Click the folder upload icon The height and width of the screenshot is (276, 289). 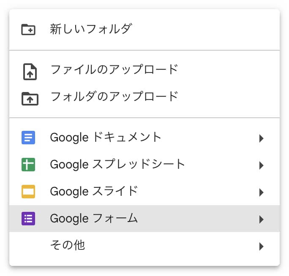tap(29, 98)
